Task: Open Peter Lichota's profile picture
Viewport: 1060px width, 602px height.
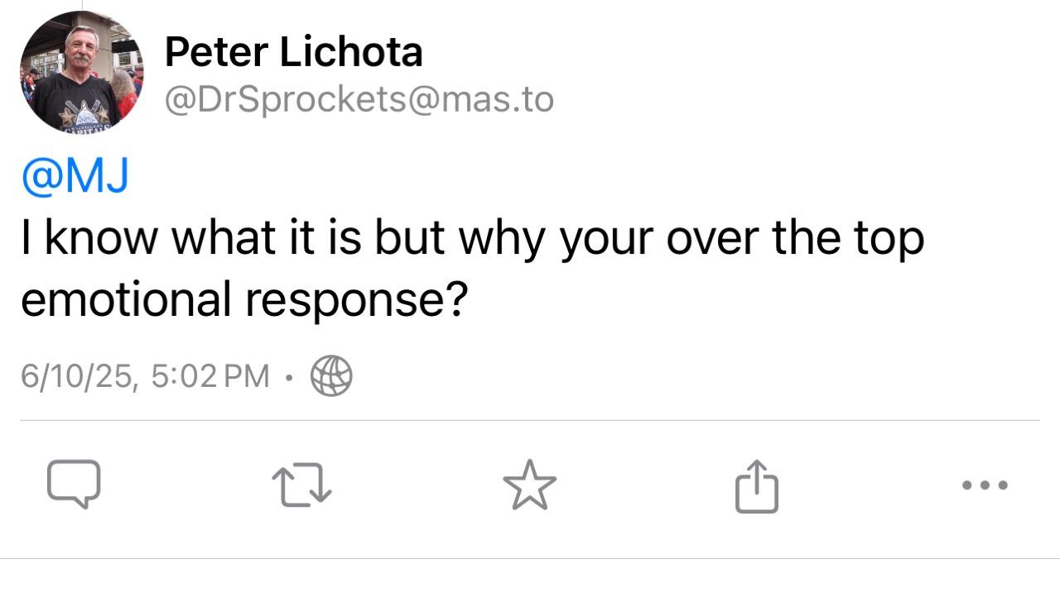Action: point(81,72)
